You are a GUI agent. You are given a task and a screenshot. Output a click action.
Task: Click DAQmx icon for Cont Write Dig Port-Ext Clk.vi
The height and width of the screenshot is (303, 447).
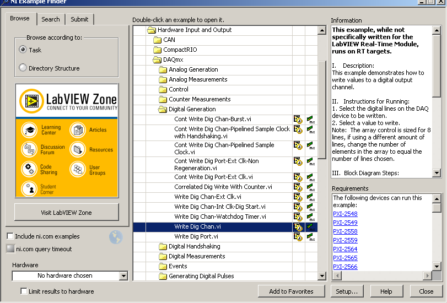point(311,177)
